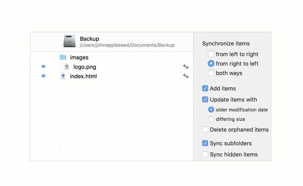Click sync arrows icon on logo.png row
Image resolution: width=303 pixels, height=186 pixels.
(x=185, y=66)
